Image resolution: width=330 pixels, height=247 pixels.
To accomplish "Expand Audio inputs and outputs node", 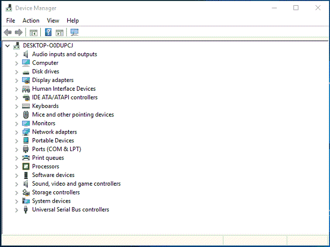I will [17, 55].
